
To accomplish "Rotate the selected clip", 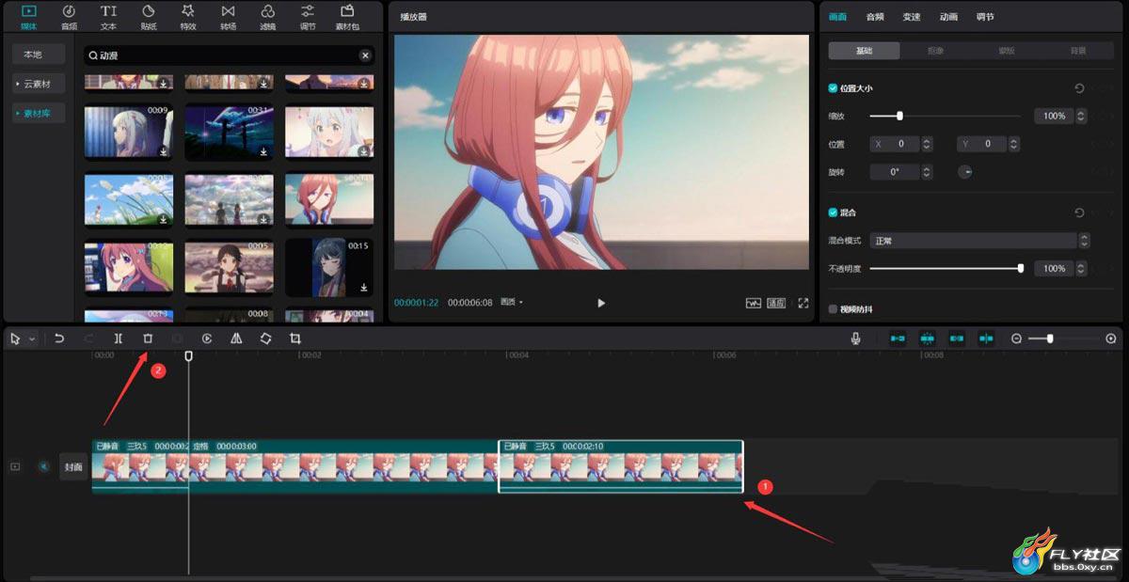I will point(265,338).
